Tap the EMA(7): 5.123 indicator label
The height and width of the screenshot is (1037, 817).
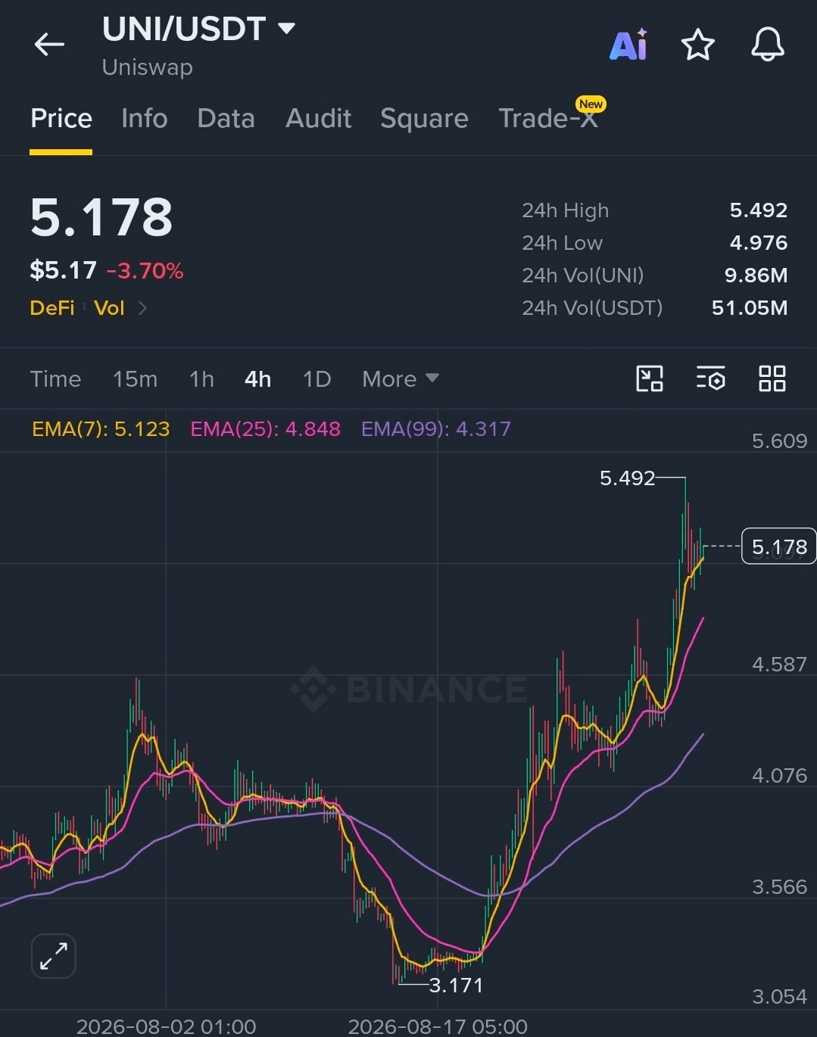click(x=101, y=429)
